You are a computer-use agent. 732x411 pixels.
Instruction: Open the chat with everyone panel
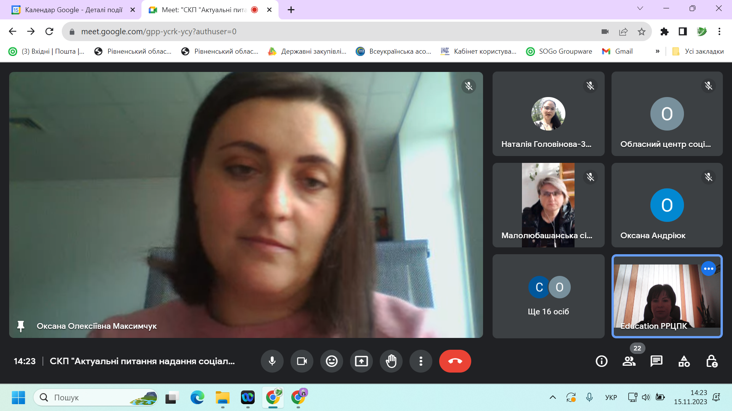656,361
